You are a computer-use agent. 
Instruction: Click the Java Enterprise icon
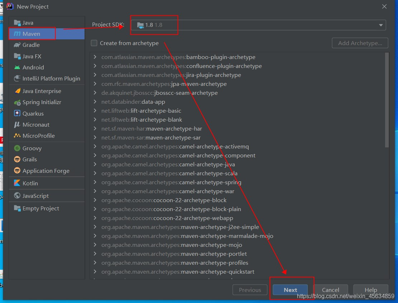pos(17,91)
